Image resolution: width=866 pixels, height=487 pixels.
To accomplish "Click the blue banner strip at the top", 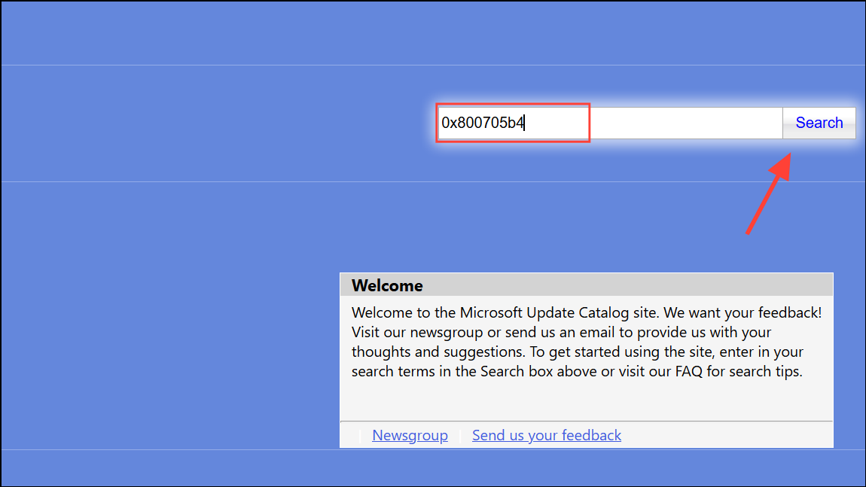I will point(433,32).
